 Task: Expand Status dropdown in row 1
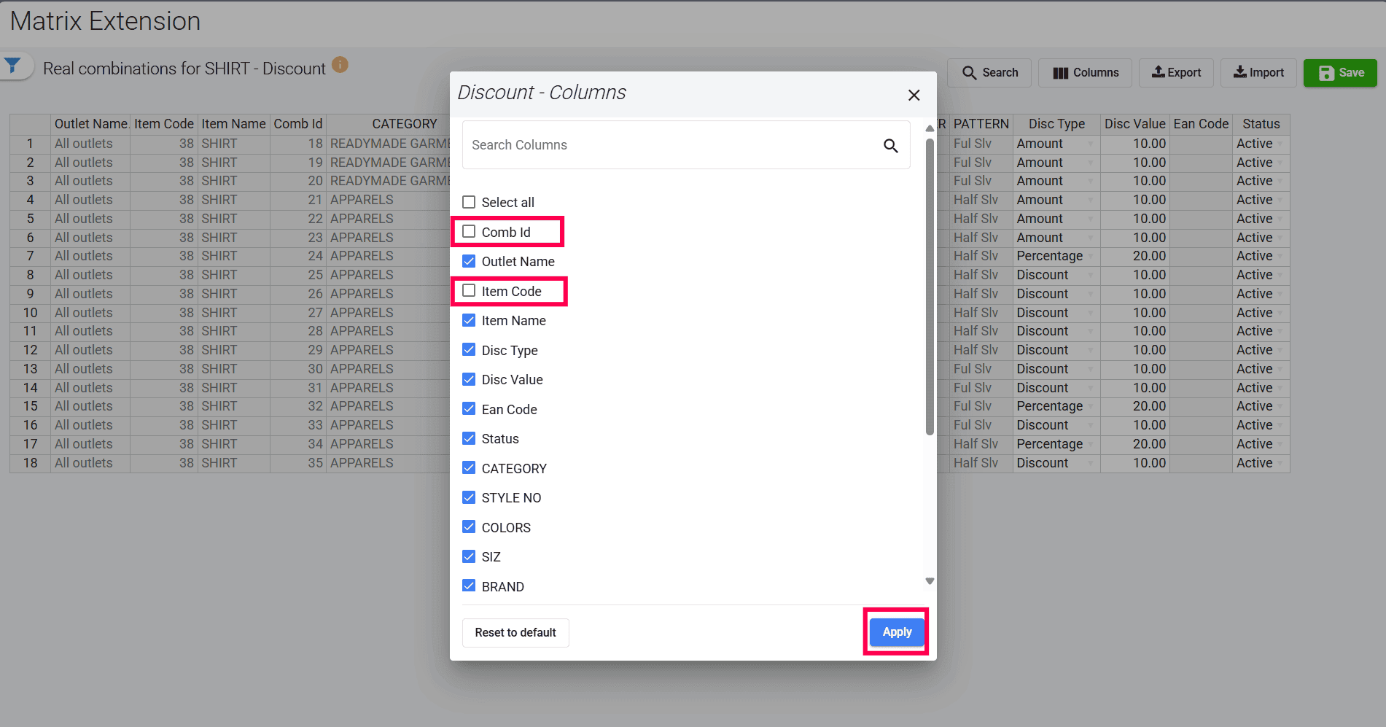[x=1280, y=144]
